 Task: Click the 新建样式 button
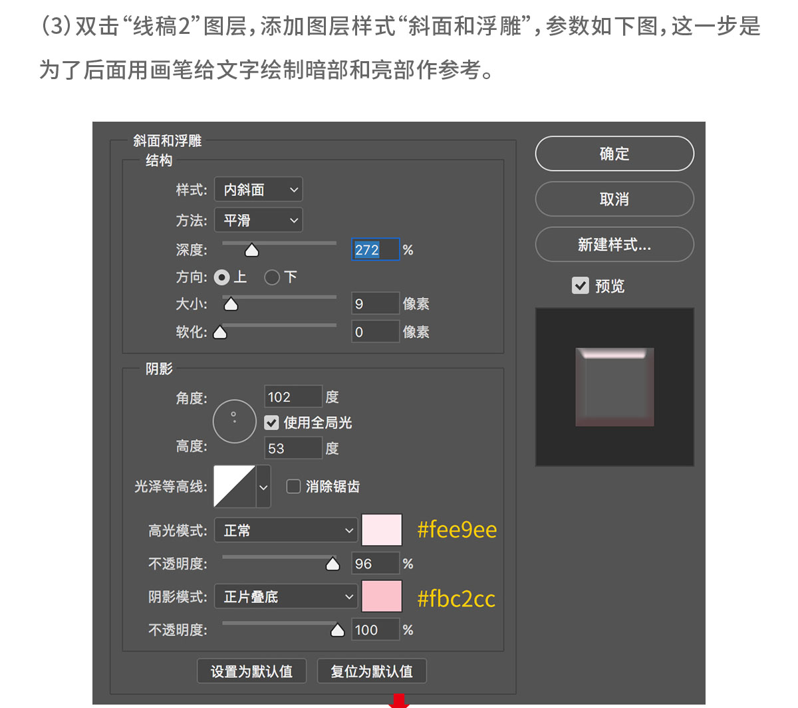click(614, 245)
